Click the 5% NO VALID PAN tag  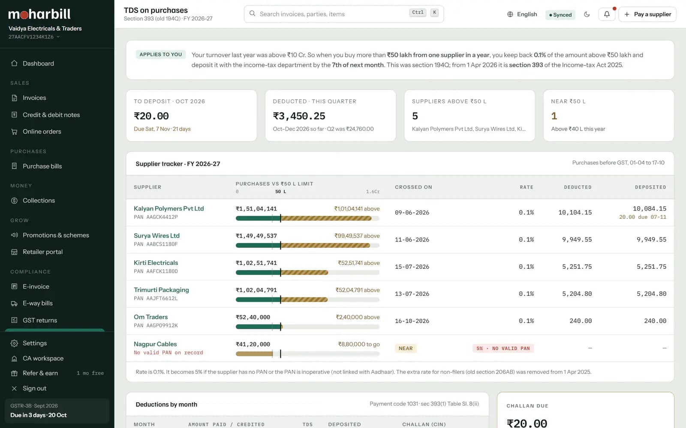[503, 348]
